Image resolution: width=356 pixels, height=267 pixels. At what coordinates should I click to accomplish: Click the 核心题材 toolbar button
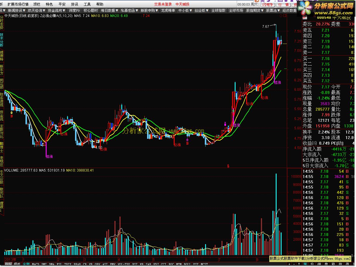[x=91, y=11]
